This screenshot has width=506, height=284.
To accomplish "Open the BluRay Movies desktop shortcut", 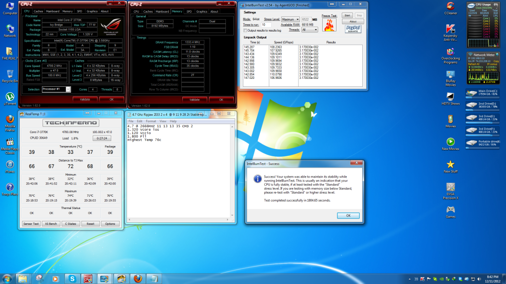I will click(x=451, y=78).
